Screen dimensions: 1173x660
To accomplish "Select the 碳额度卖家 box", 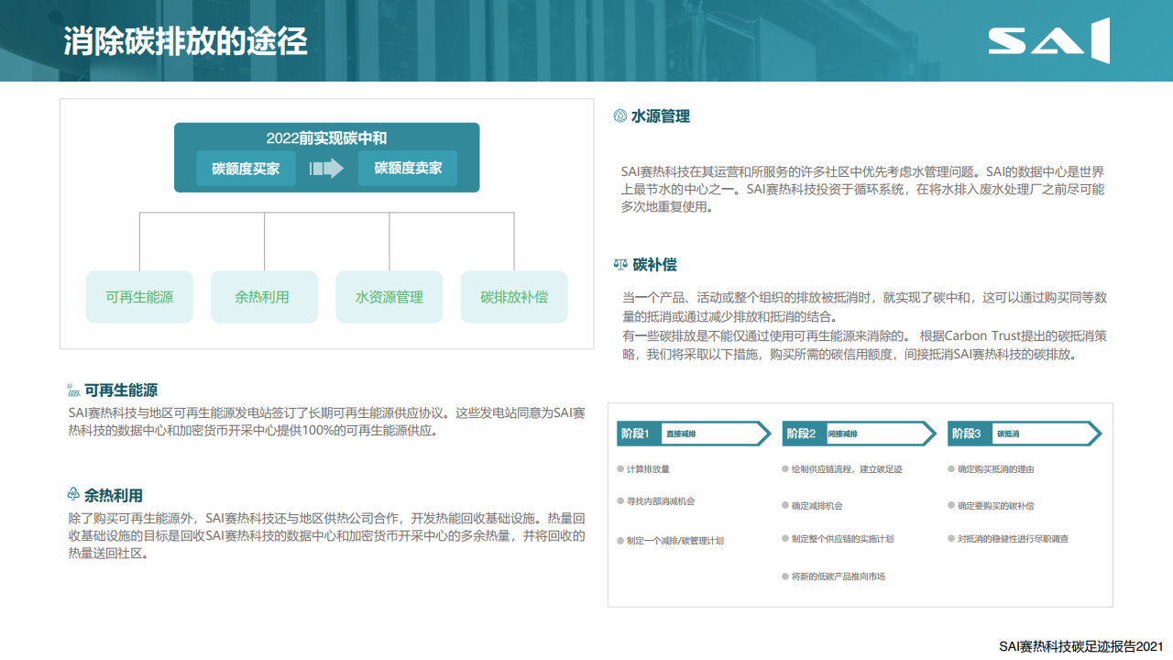I will [x=408, y=169].
